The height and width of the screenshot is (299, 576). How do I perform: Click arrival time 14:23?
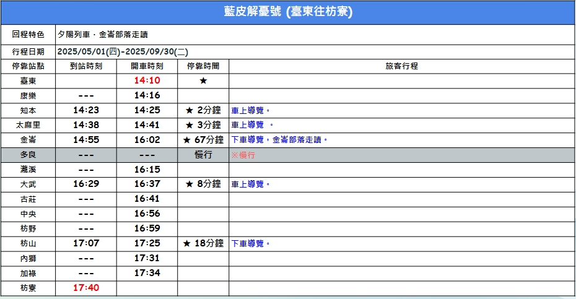pos(86,110)
